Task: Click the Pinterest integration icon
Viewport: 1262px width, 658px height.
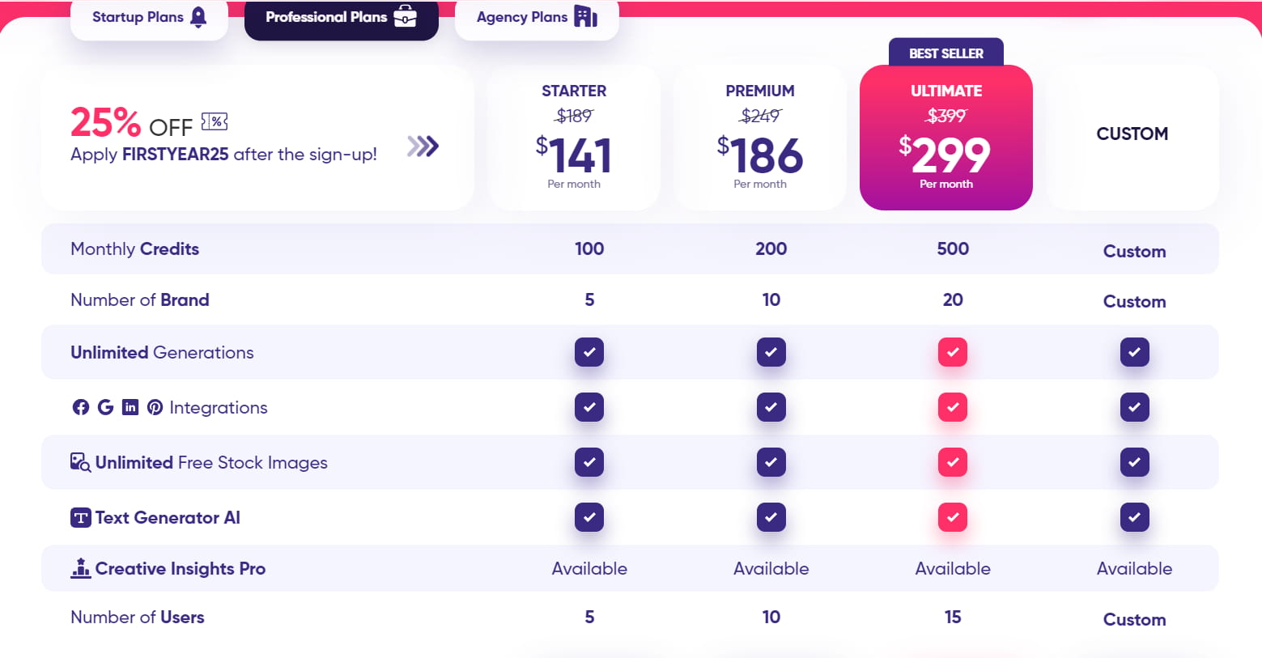Action: (x=155, y=407)
